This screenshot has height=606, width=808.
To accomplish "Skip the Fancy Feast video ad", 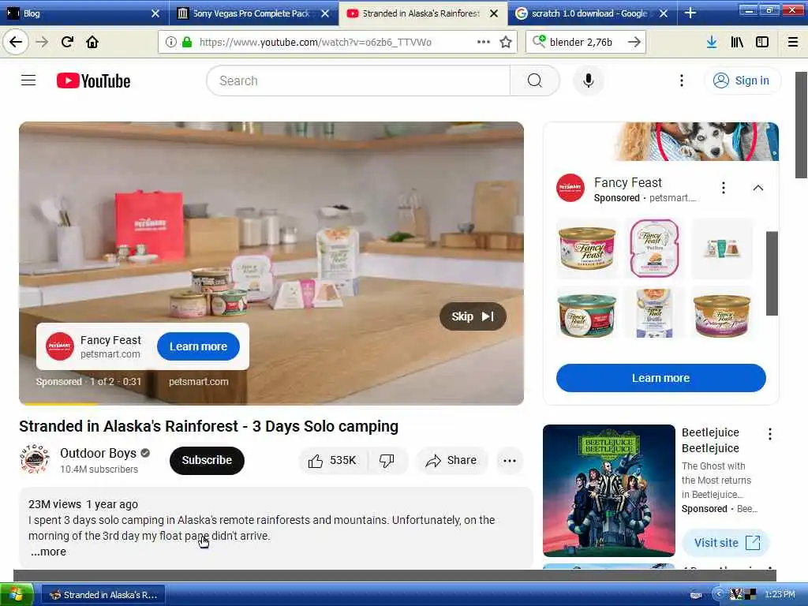I will pyautogui.click(x=473, y=316).
